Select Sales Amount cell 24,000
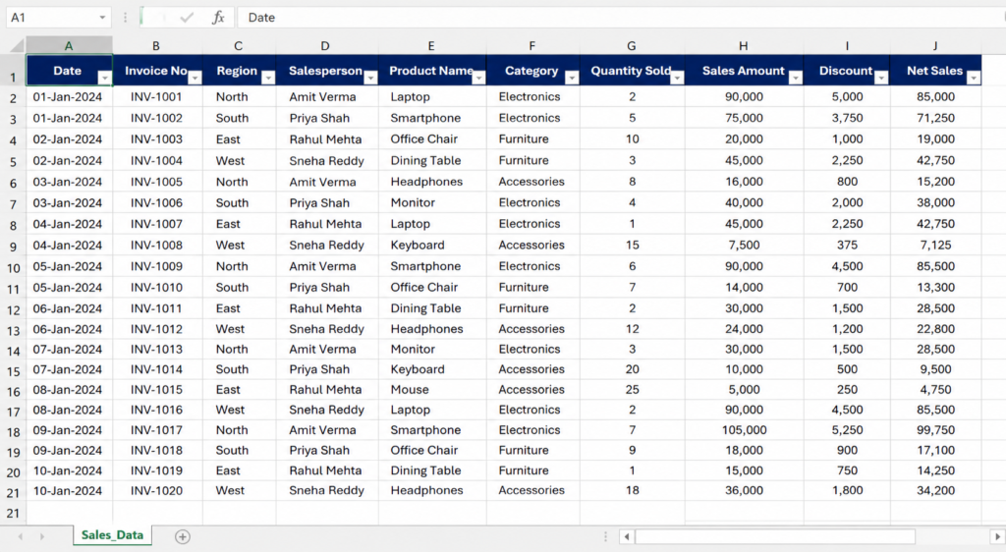Viewport: 1006px width, 552px height. pos(744,329)
